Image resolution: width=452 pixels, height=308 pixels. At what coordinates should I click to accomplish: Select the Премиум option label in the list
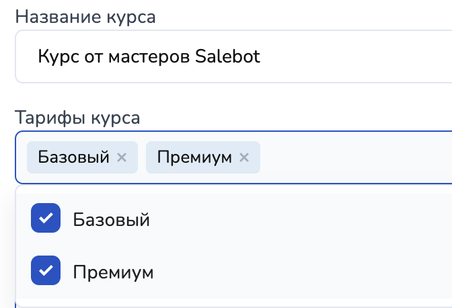[x=113, y=272]
